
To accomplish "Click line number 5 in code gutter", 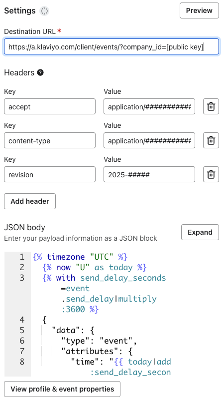I will [x=22, y=331].
